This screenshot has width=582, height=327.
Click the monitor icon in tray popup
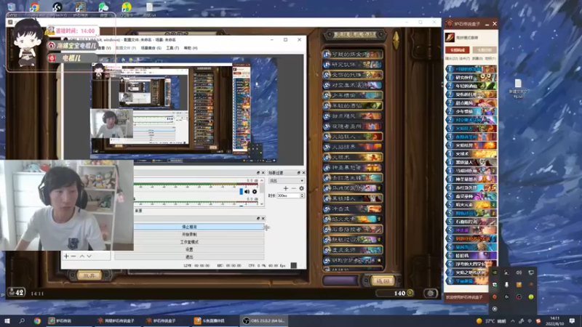[531, 272]
